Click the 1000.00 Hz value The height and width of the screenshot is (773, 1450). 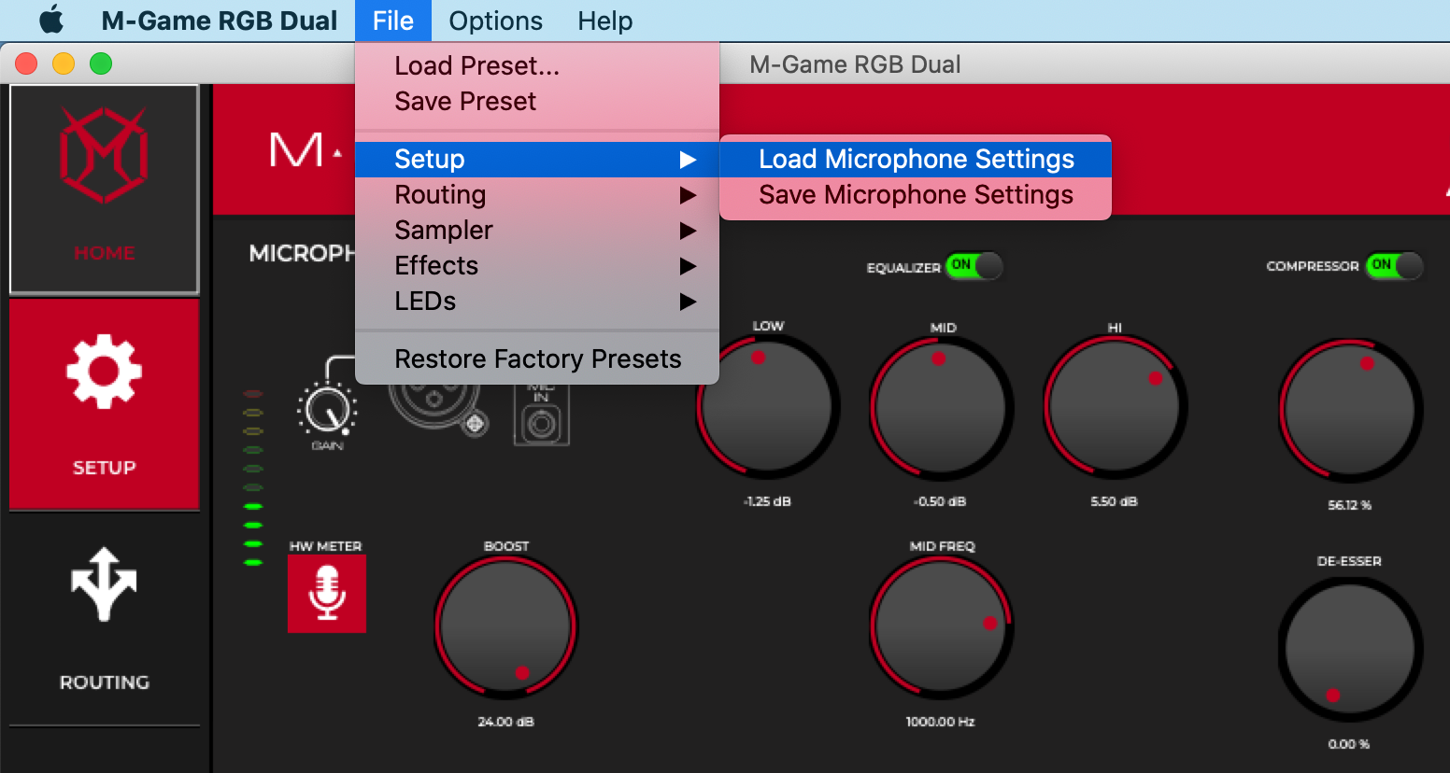pos(940,722)
